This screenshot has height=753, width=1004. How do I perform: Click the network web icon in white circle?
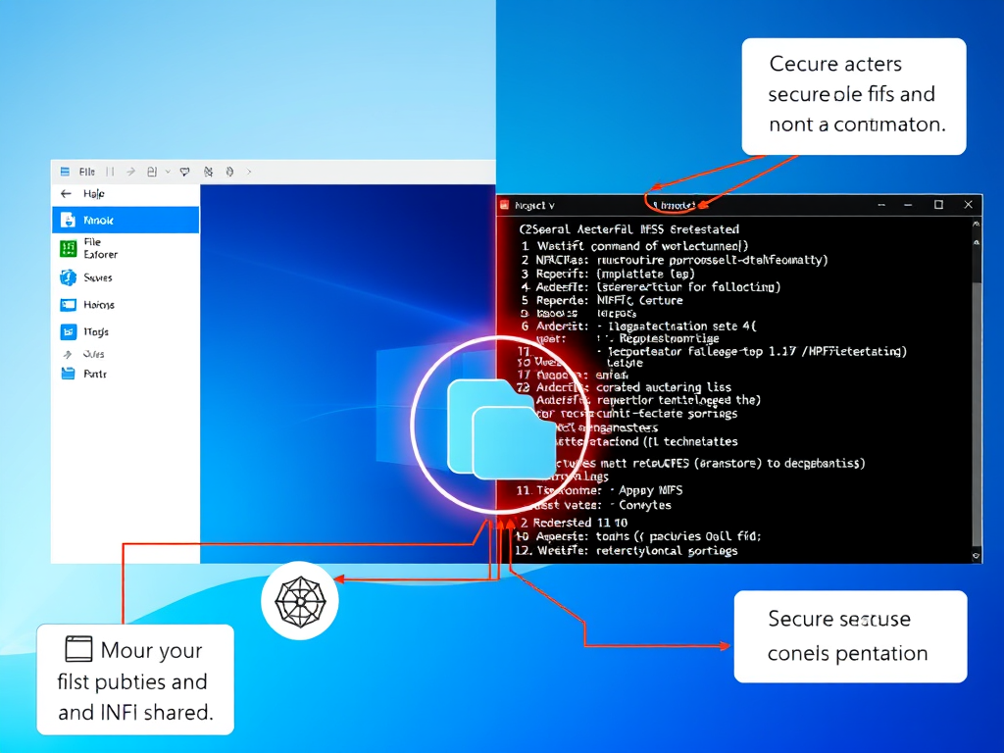coord(300,601)
